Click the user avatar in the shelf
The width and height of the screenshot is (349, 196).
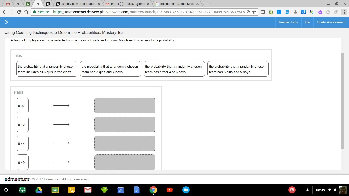(x=343, y=190)
